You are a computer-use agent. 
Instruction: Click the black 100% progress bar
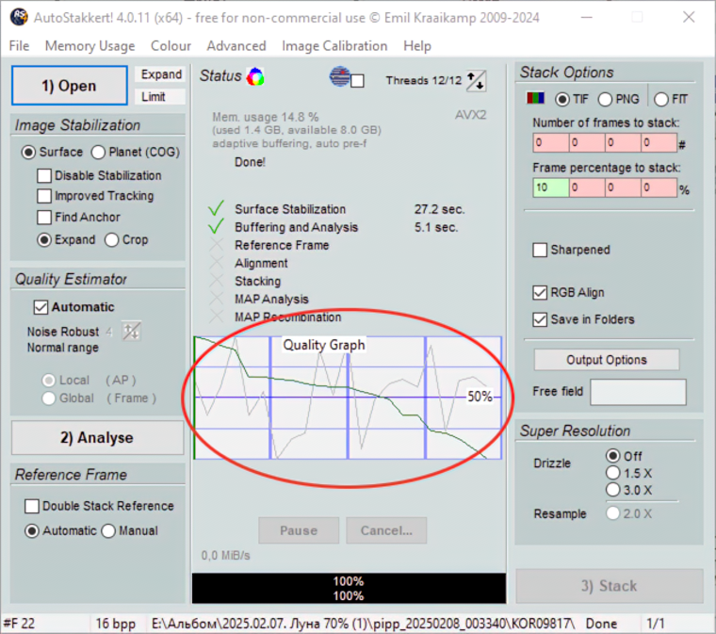click(349, 589)
